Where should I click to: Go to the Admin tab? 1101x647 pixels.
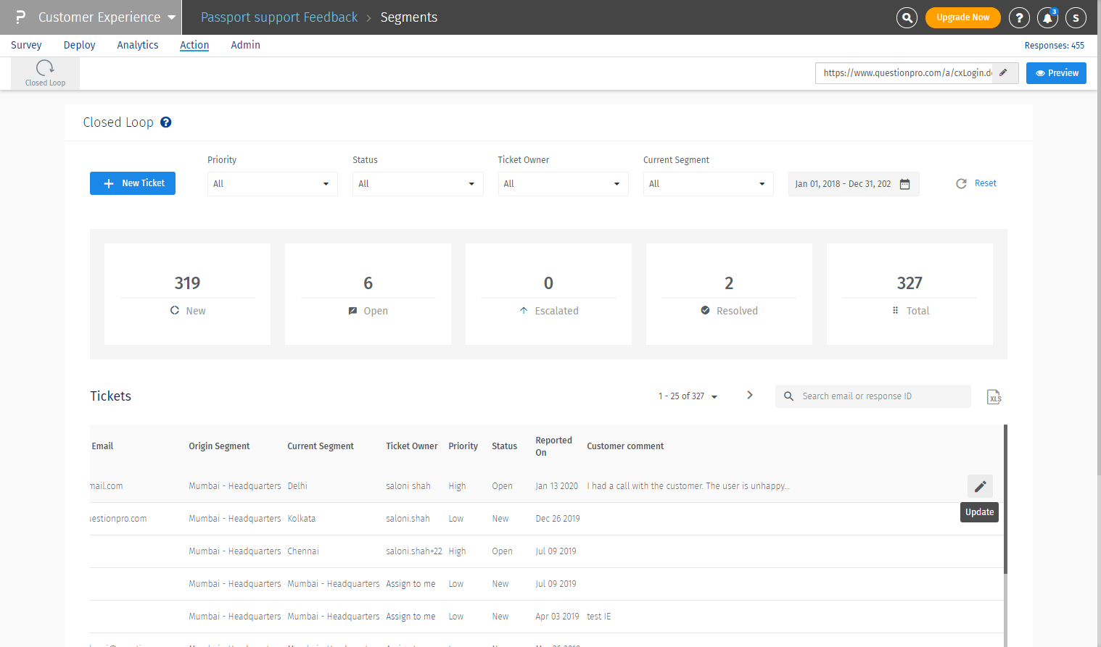coord(245,45)
